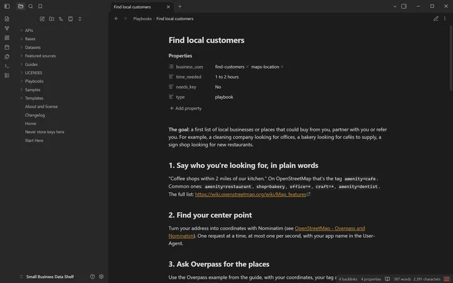Toggle reading view book icon in status bar
Viewport: 453px width, 283px height.
[387, 279]
